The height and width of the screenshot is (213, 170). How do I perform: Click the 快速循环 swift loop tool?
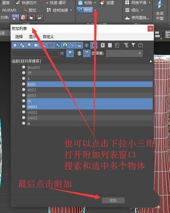coord(55,3)
